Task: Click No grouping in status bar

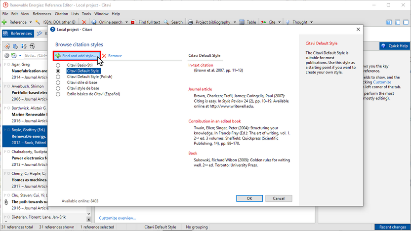Action: (197, 227)
